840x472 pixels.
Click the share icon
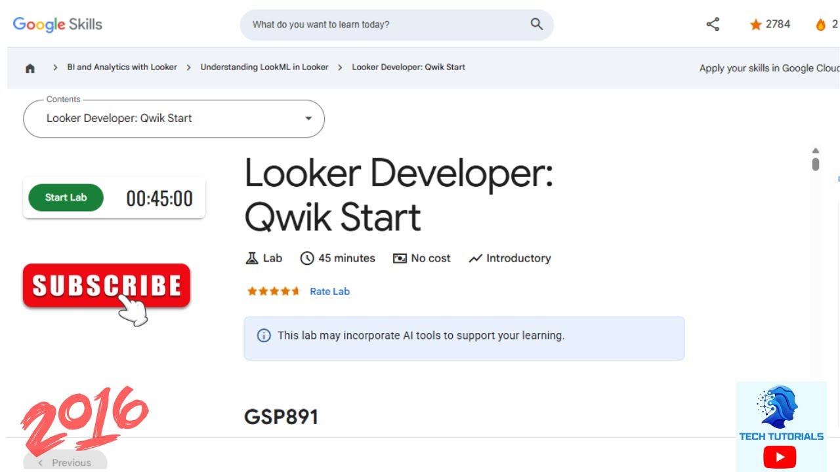(x=713, y=24)
